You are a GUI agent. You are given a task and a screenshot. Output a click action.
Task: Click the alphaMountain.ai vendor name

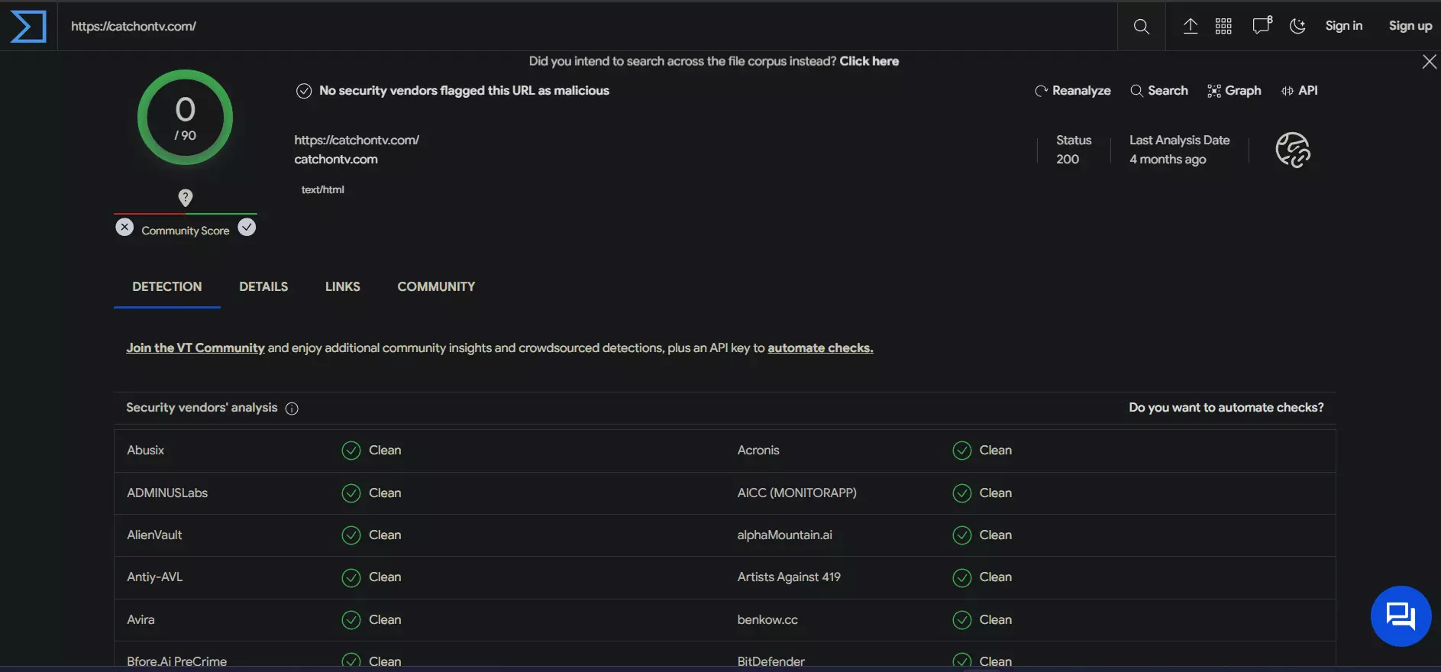coord(784,535)
